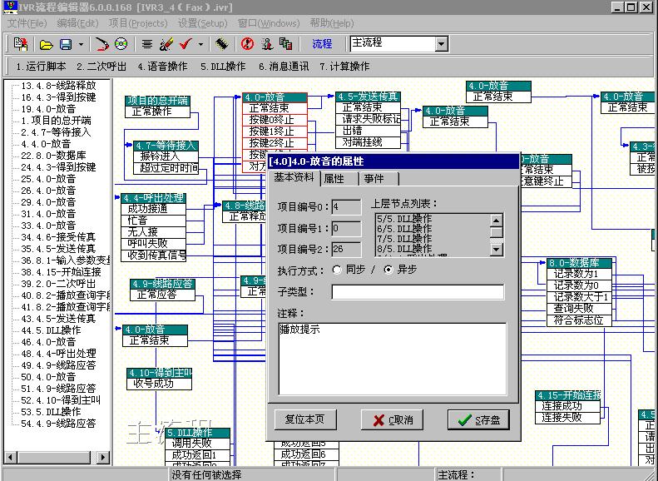Select tree item 13.4.8-线路释放
658x481 pixels.
click(x=58, y=86)
